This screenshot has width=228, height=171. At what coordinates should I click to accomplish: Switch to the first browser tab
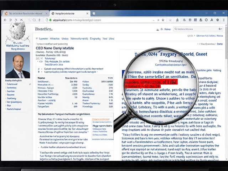coord(25,14)
